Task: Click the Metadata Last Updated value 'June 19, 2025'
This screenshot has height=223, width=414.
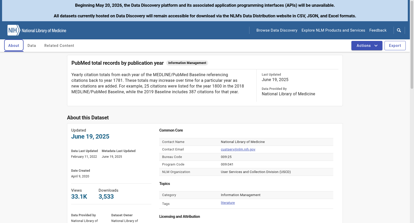Action: point(112,157)
